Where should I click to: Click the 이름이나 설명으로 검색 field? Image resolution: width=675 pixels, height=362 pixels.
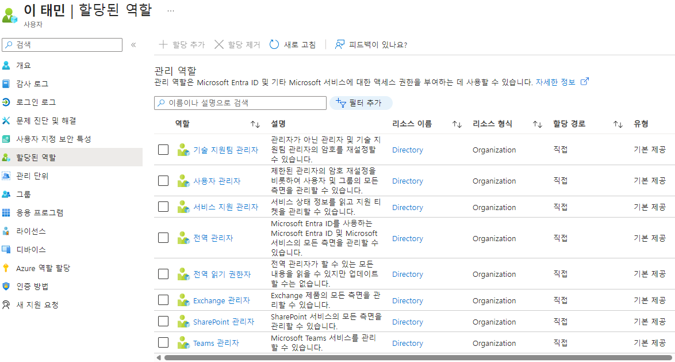pyautogui.click(x=240, y=103)
